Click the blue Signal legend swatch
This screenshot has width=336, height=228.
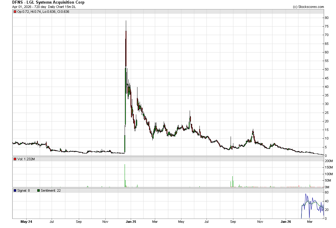tap(15, 190)
